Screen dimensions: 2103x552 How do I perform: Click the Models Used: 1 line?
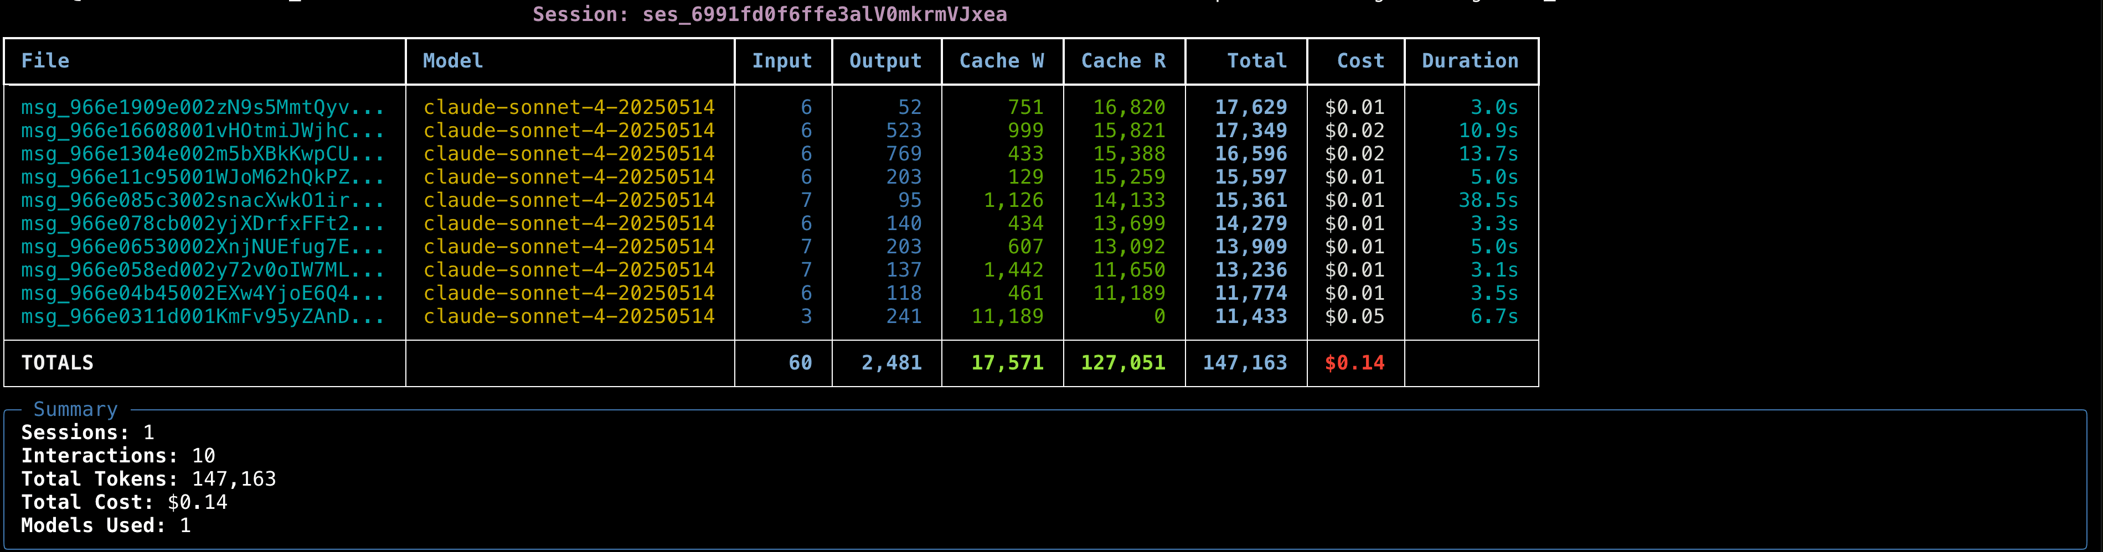[107, 526]
